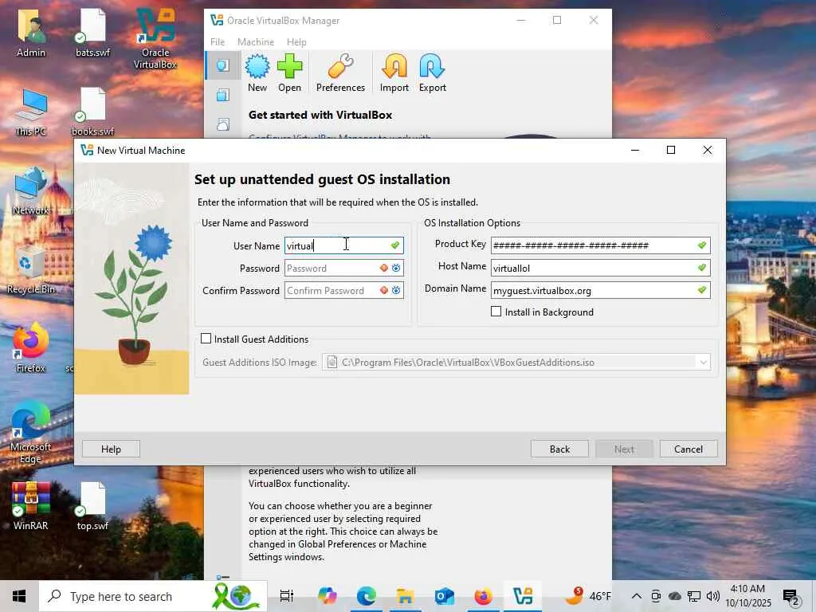816x612 pixels.
Task: Open the File menu in VirtualBox Manager
Action: pos(218,41)
